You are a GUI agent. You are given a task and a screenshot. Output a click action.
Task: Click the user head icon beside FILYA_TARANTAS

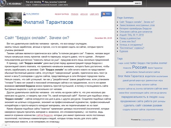tap(24, 14)
